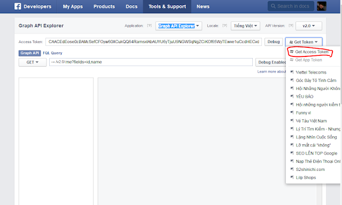Switch to the Graph API tab
The width and height of the screenshot is (342, 205).
point(30,53)
